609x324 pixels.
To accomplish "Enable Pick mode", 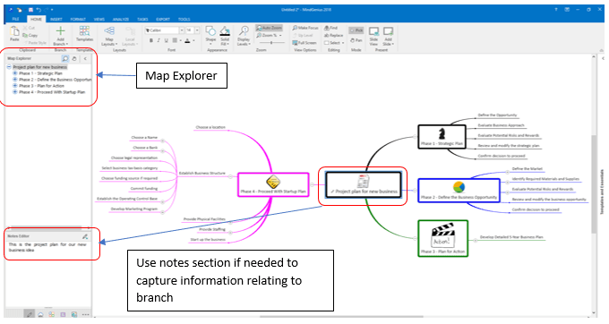I will 356,30.
